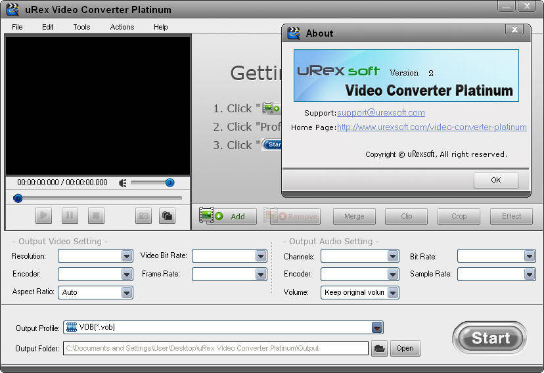The image size is (544, 373).
Task: Open the Actions menu
Action: (x=122, y=27)
